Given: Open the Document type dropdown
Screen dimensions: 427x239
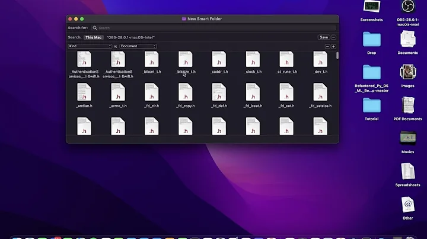Looking at the screenshot, I should point(138,46).
